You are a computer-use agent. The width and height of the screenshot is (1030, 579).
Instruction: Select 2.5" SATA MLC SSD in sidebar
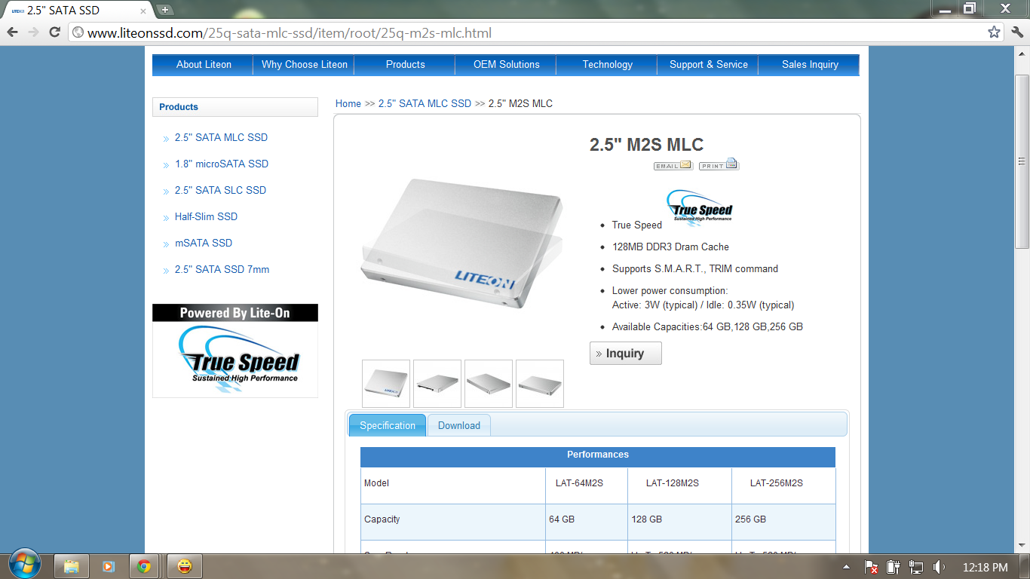point(221,137)
